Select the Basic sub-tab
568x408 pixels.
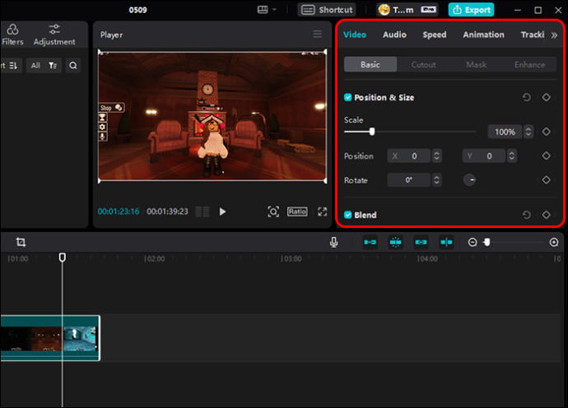point(370,64)
